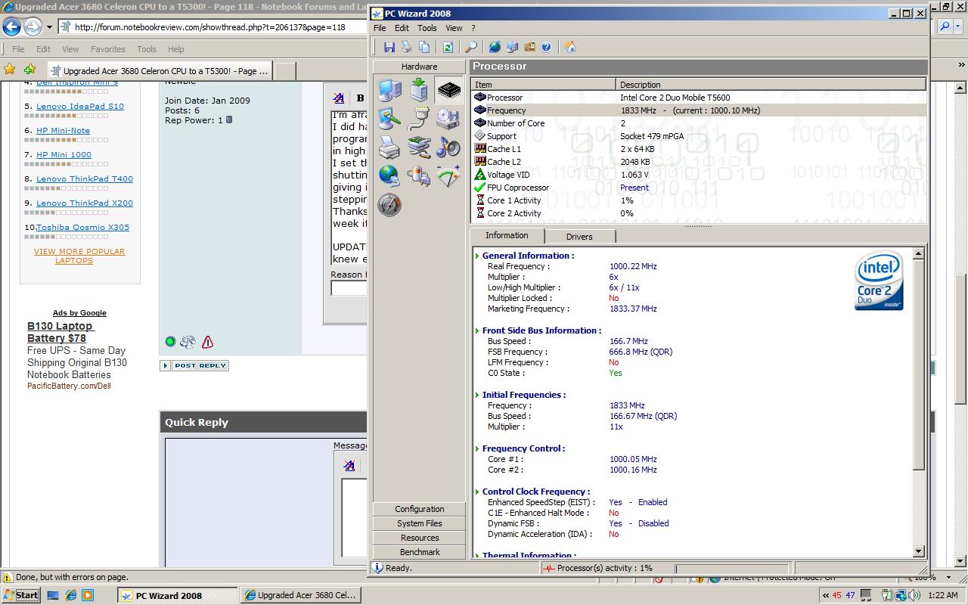This screenshot has height=605, width=968.
Task: Open the HP Mini-Note link
Action: 63,130
